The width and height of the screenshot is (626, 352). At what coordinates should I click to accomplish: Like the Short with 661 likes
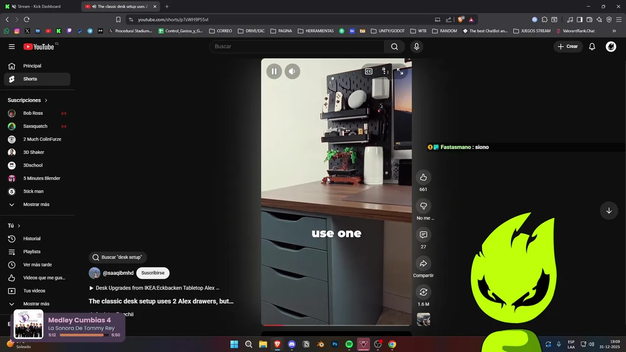tap(424, 177)
